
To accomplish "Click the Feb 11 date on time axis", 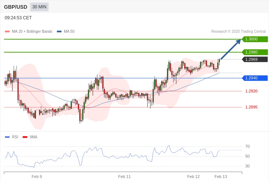I will pyautogui.click(x=124, y=177).
